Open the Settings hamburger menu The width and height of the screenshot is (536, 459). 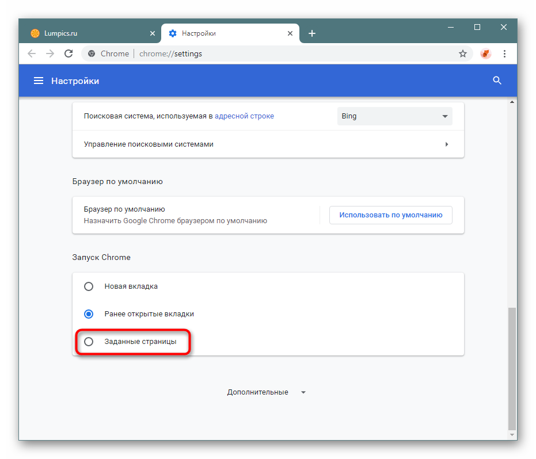click(x=38, y=81)
